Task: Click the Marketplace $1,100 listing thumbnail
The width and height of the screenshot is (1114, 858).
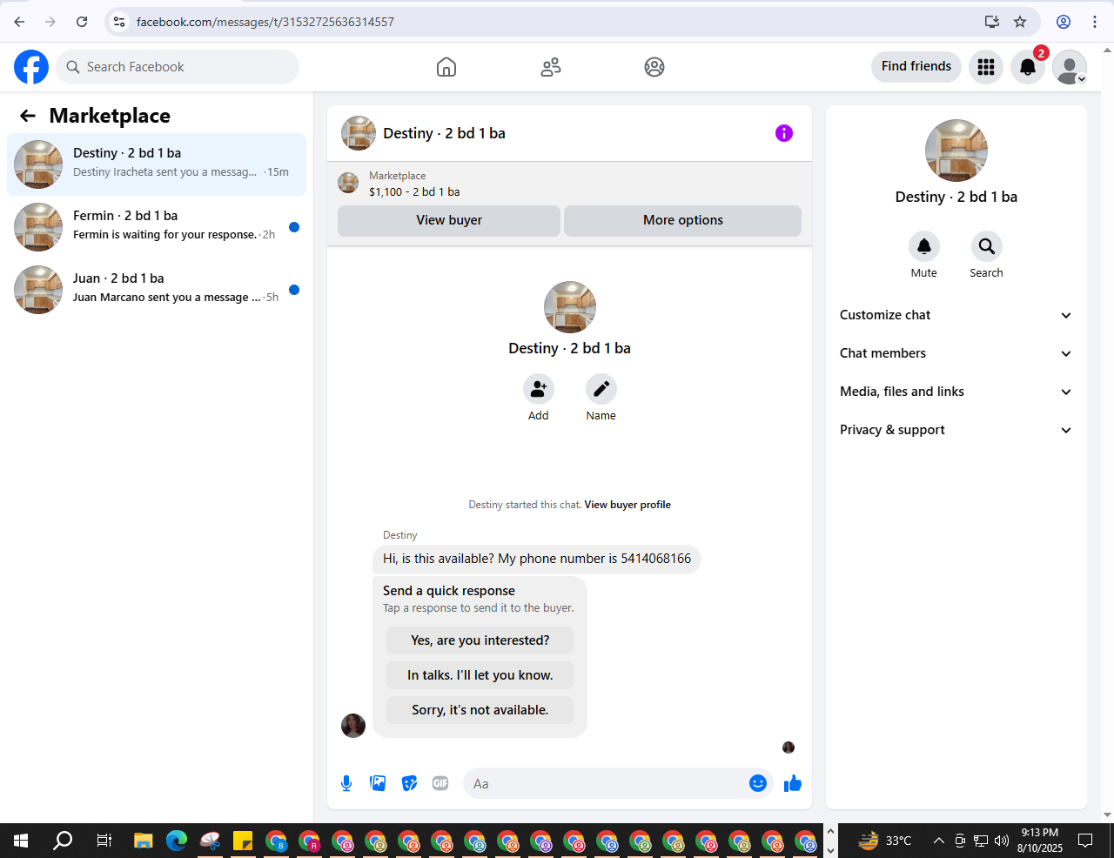Action: 348,183
